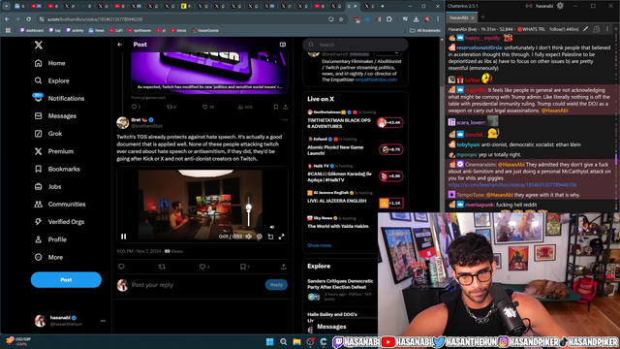The image size is (620, 349).
Task: Expand the More menu in X sidebar
Action: point(48,257)
